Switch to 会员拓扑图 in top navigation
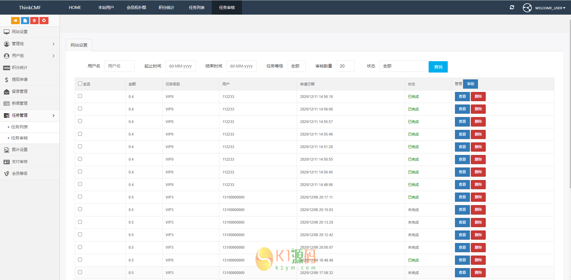571x280 pixels. point(136,7)
